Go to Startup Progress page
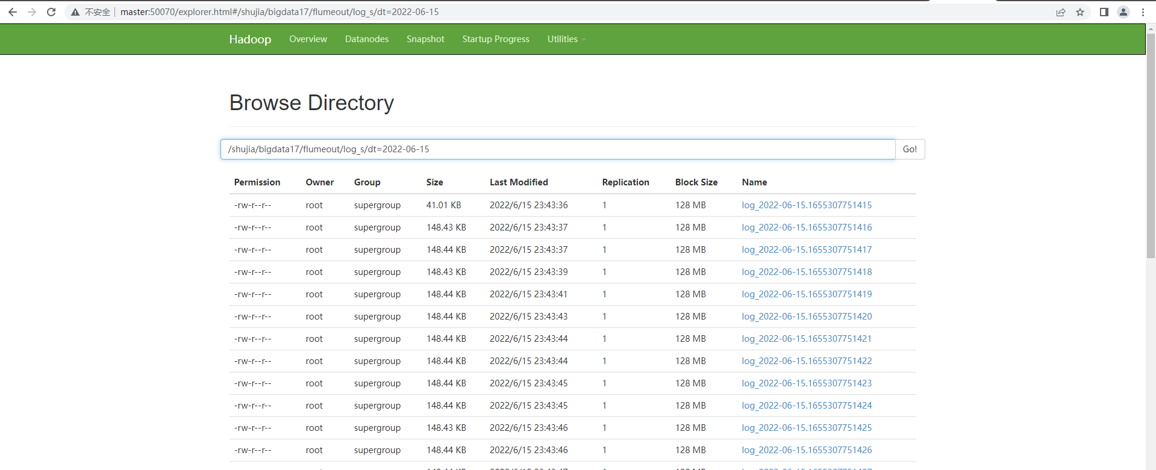The width and height of the screenshot is (1156, 470). click(496, 39)
